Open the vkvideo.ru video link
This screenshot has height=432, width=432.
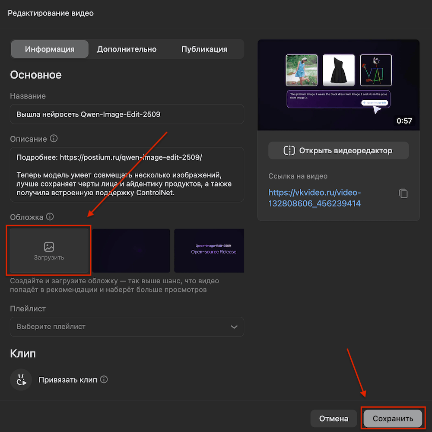point(314,198)
